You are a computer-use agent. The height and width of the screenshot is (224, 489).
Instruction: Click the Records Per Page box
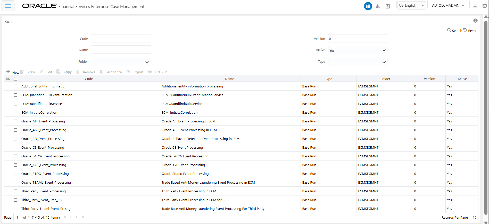pos(474,217)
